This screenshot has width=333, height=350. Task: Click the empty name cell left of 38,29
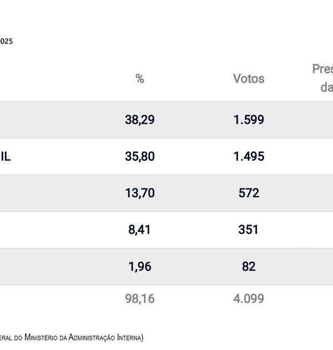click(44, 119)
